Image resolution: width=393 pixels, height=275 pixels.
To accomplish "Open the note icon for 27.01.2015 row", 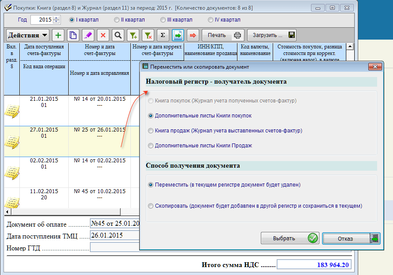I will coord(12,142).
